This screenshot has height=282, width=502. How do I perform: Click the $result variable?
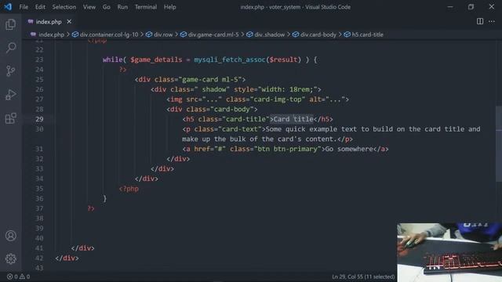pos(283,60)
